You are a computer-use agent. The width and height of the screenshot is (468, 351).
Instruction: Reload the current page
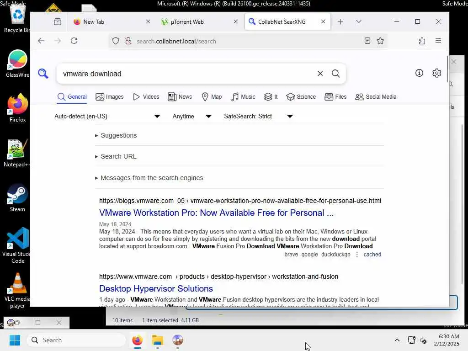74,41
